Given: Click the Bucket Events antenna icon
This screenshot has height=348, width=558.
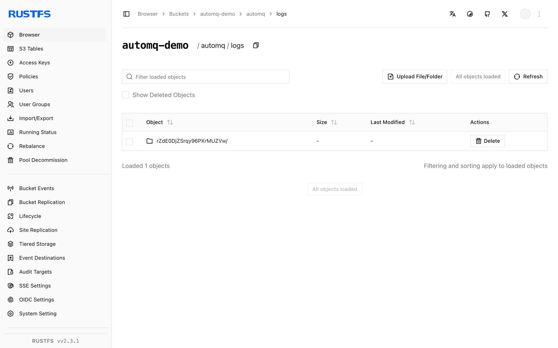Looking at the screenshot, I should tap(11, 188).
